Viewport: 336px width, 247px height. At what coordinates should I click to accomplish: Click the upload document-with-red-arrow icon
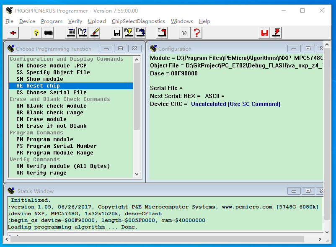161,32
